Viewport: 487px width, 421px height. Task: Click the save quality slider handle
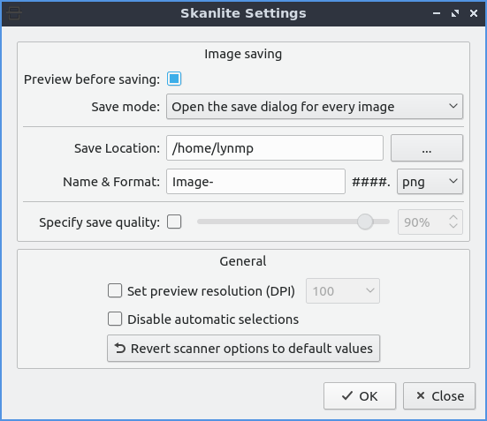coord(365,222)
